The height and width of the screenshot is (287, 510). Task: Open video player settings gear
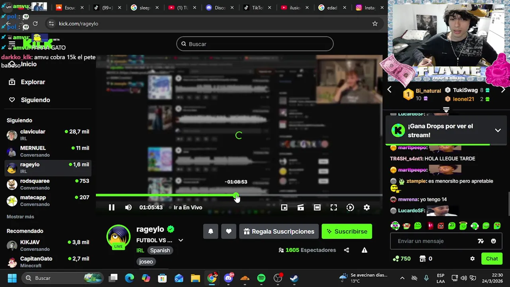pos(367,207)
